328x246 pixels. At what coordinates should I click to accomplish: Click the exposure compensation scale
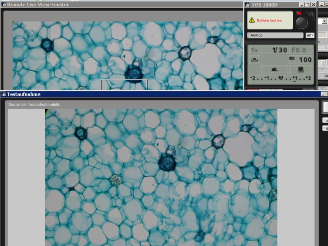[280, 78]
